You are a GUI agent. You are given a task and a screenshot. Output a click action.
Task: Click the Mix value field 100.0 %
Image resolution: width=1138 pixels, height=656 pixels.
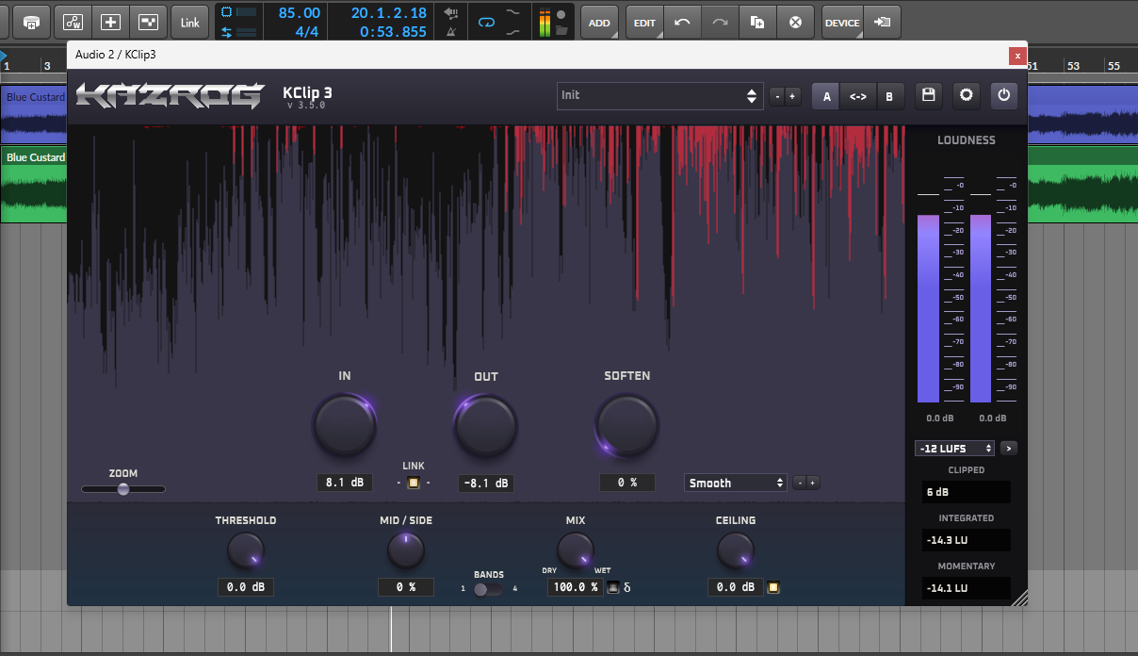[576, 587]
